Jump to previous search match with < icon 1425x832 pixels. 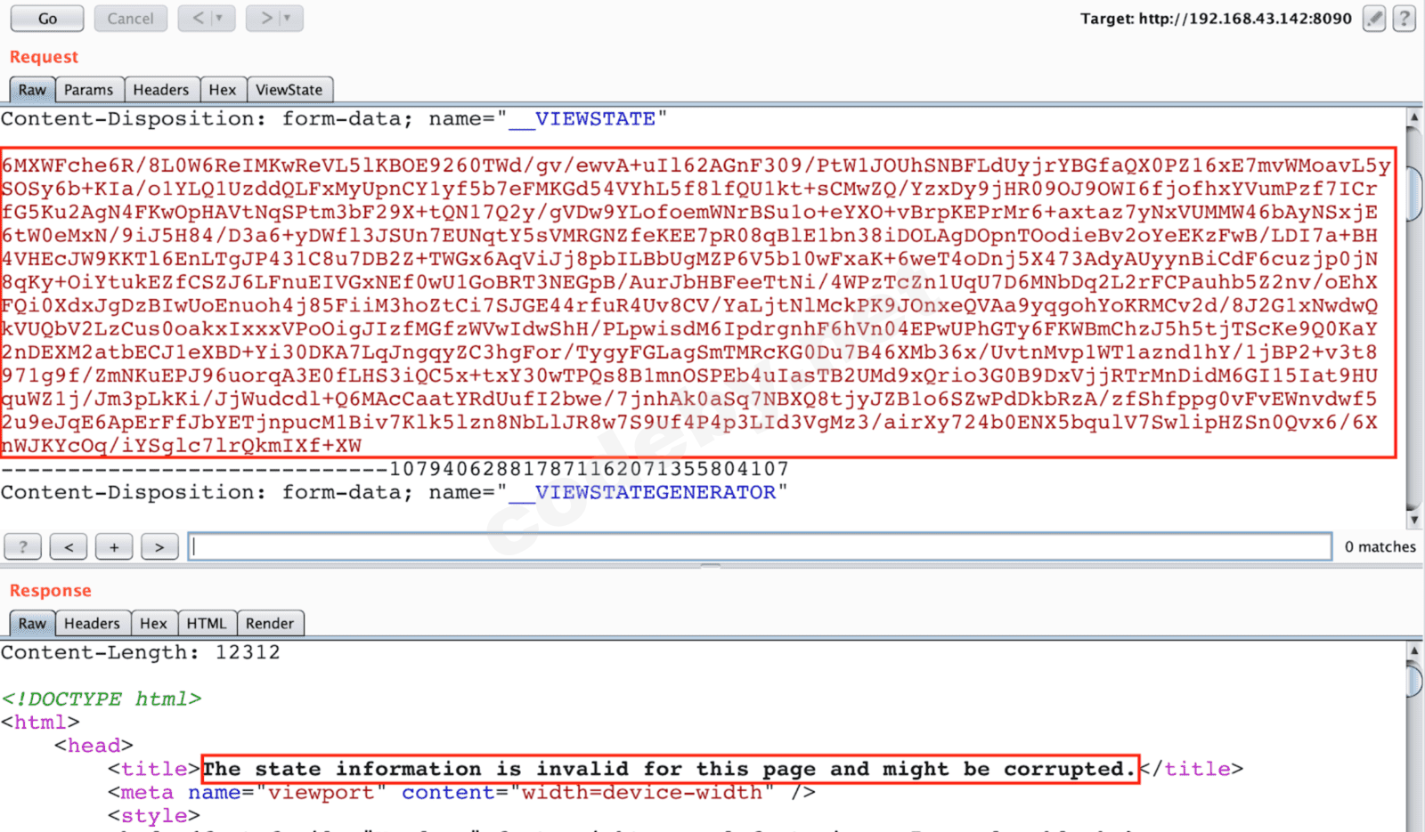(69, 546)
